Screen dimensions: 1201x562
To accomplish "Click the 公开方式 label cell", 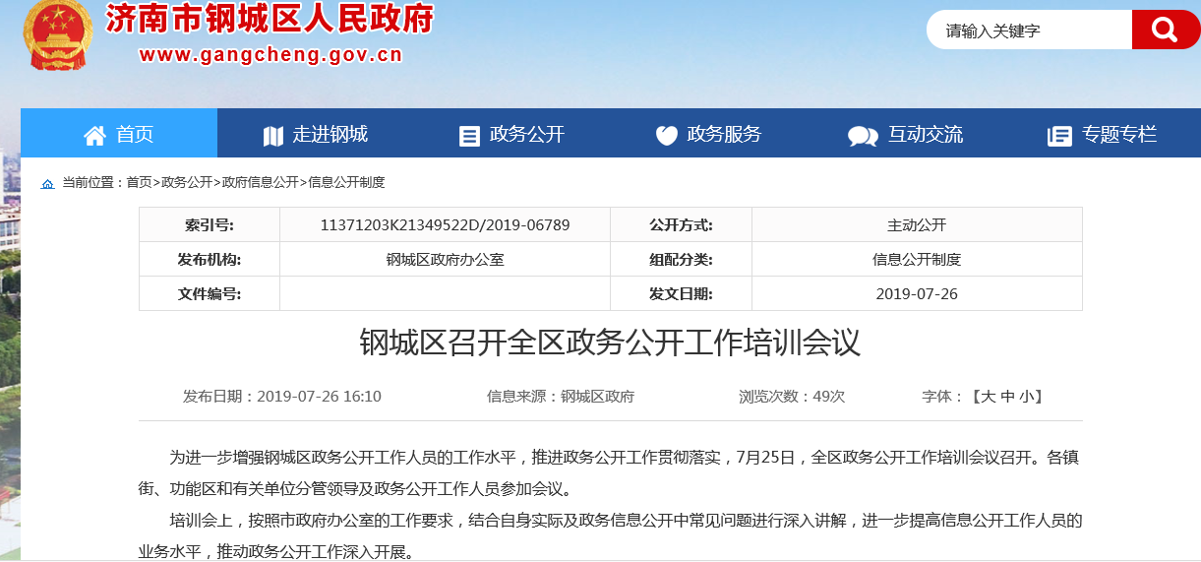I will click(681, 224).
